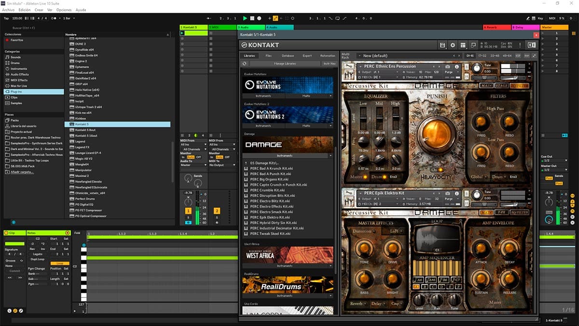Toggle Clip Loop button in Ableton
Screen dimensions: 579x326
[x=60, y=263]
